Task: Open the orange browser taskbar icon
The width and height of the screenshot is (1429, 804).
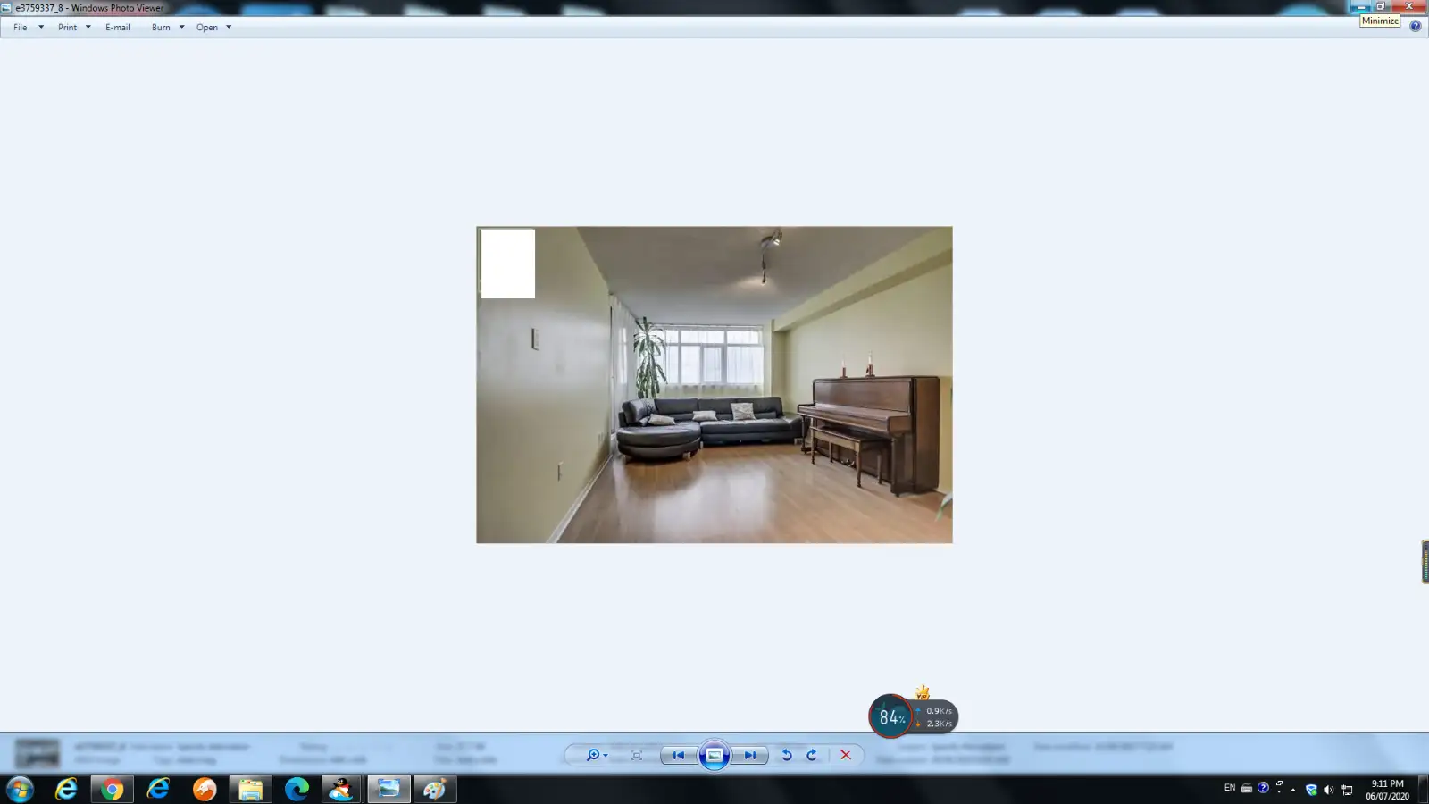Action: click(x=205, y=790)
